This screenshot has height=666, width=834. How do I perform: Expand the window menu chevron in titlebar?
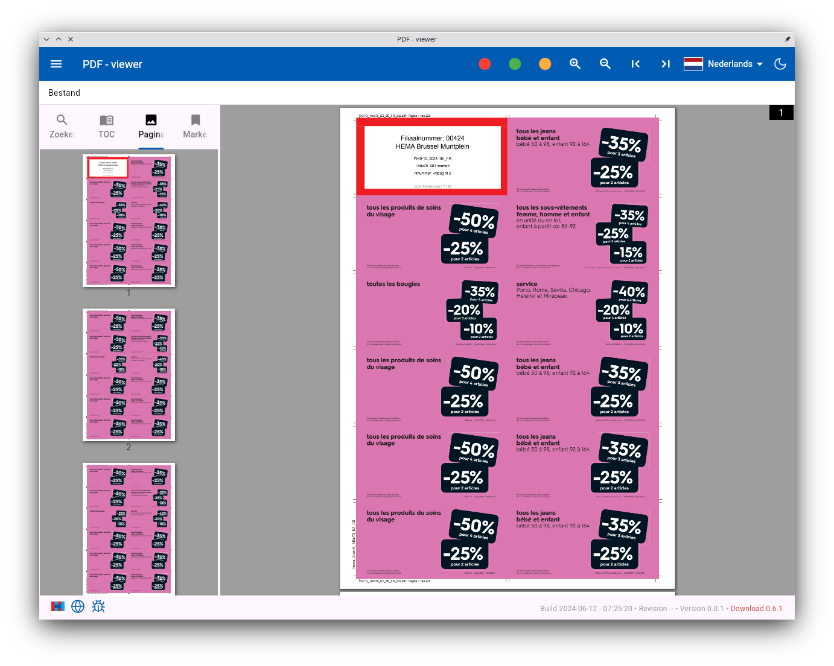coord(46,39)
